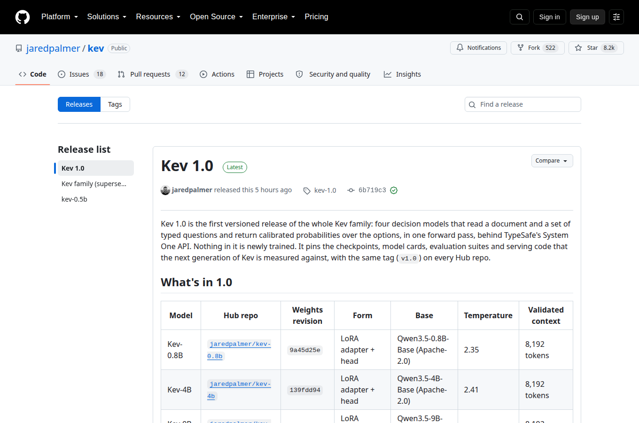Image resolution: width=639 pixels, height=423 pixels.
Task: Open the jaredpalmer/kev-4b hub link
Action: (239, 390)
